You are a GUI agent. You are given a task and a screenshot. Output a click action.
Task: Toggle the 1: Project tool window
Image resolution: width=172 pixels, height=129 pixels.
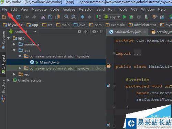click(x=3, y=64)
